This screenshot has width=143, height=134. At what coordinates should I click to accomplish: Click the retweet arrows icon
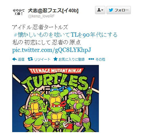point(30,59)
